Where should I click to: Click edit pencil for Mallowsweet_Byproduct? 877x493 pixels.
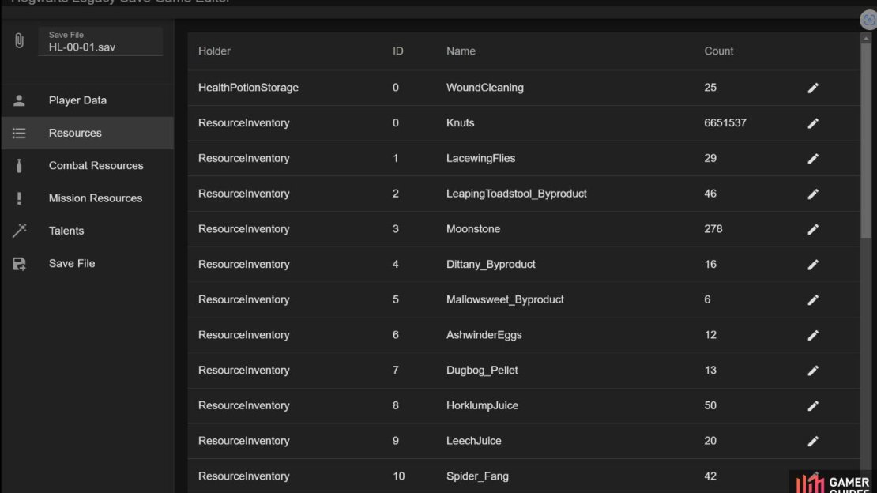coord(813,300)
